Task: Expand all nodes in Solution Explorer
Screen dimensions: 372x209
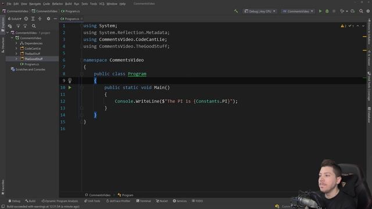Action: [x=33, y=19]
